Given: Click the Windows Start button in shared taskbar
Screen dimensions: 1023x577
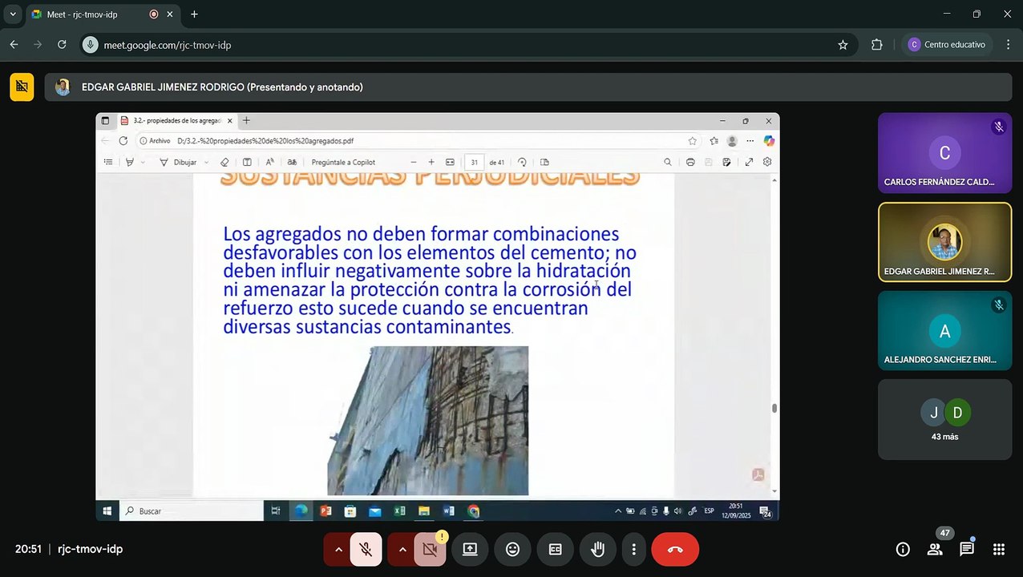Looking at the screenshot, I should (107, 510).
